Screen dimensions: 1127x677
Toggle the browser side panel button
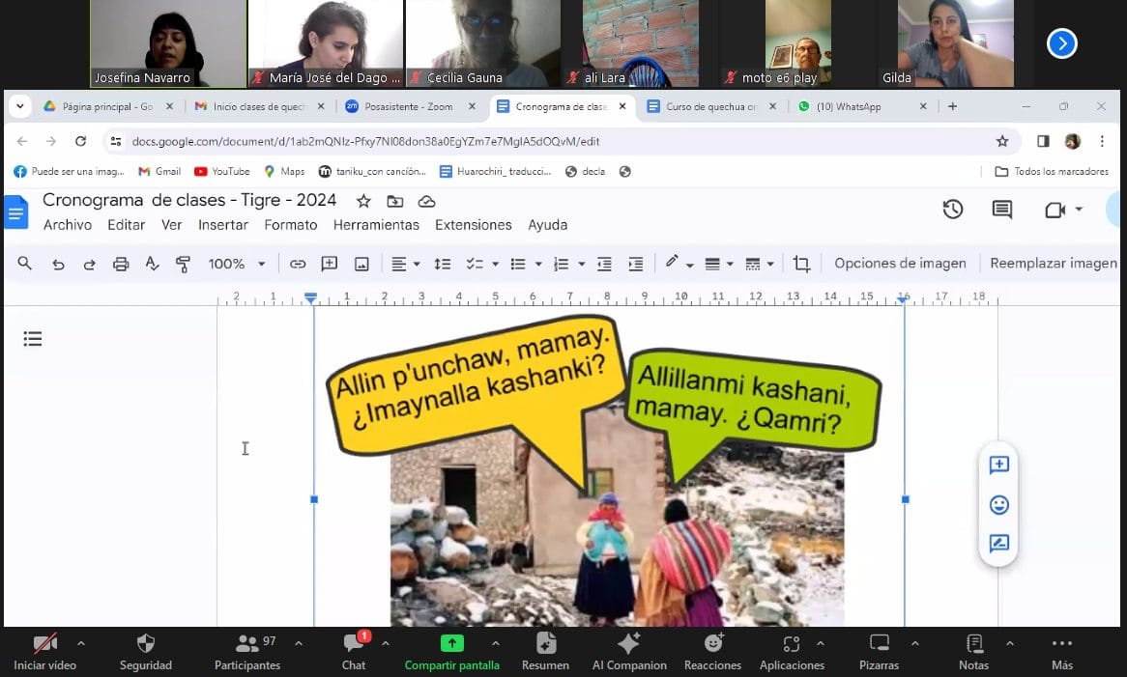[x=1043, y=141]
